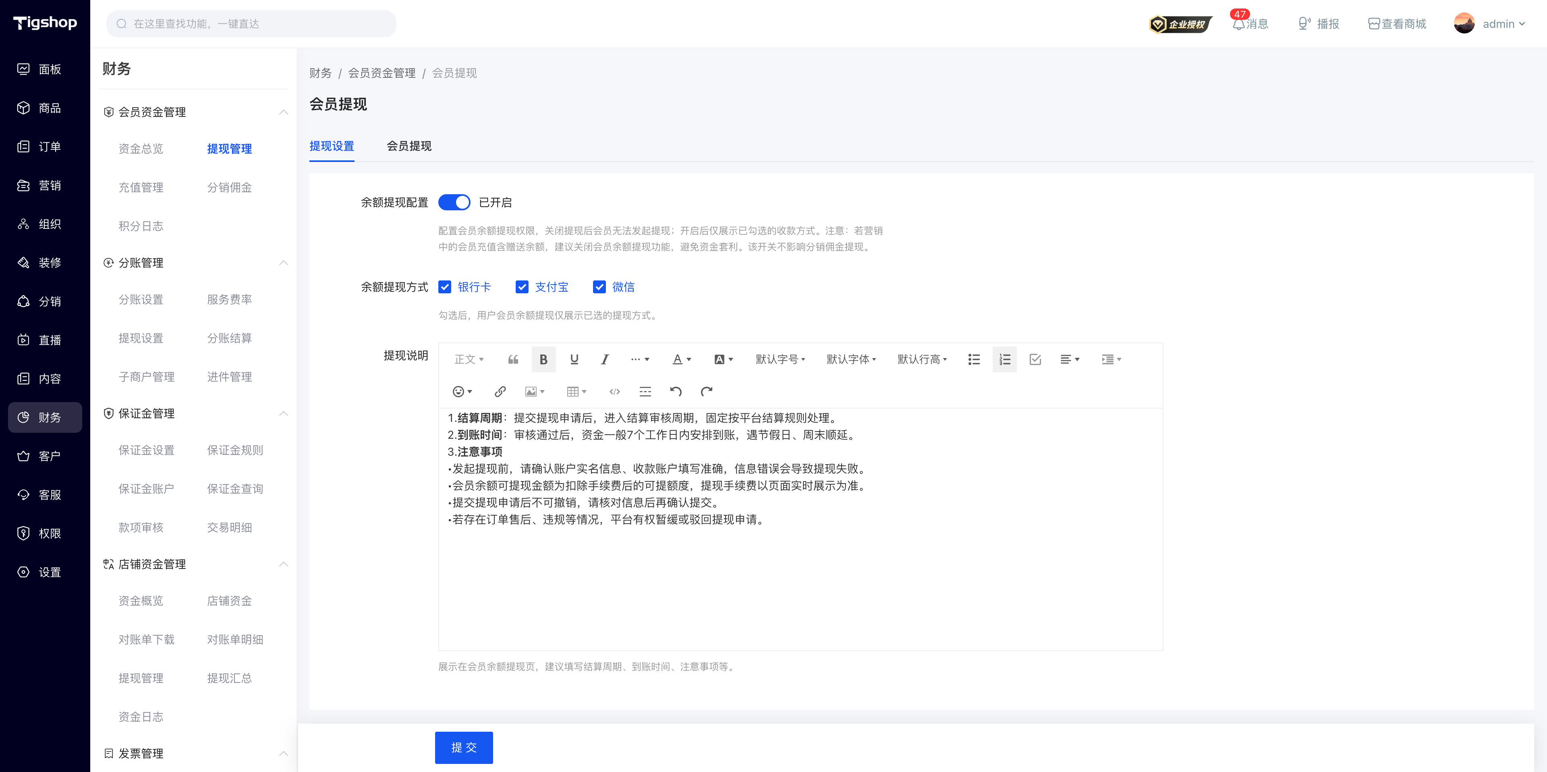
Task: Insert a hyperlink in editor
Action: [500, 392]
